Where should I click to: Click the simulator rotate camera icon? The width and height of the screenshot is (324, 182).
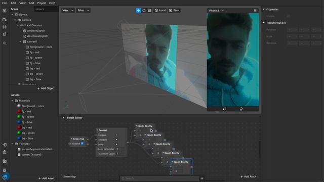click(x=241, y=109)
